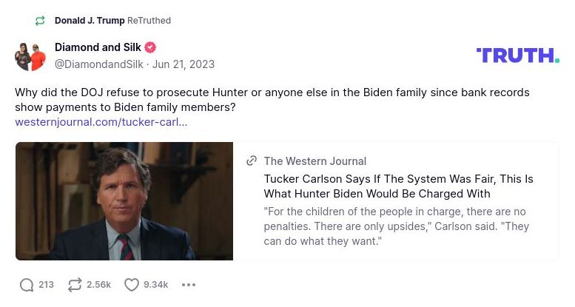This screenshot has height=307, width=575.
Task: Open the three-dot more options menu
Action: (189, 285)
